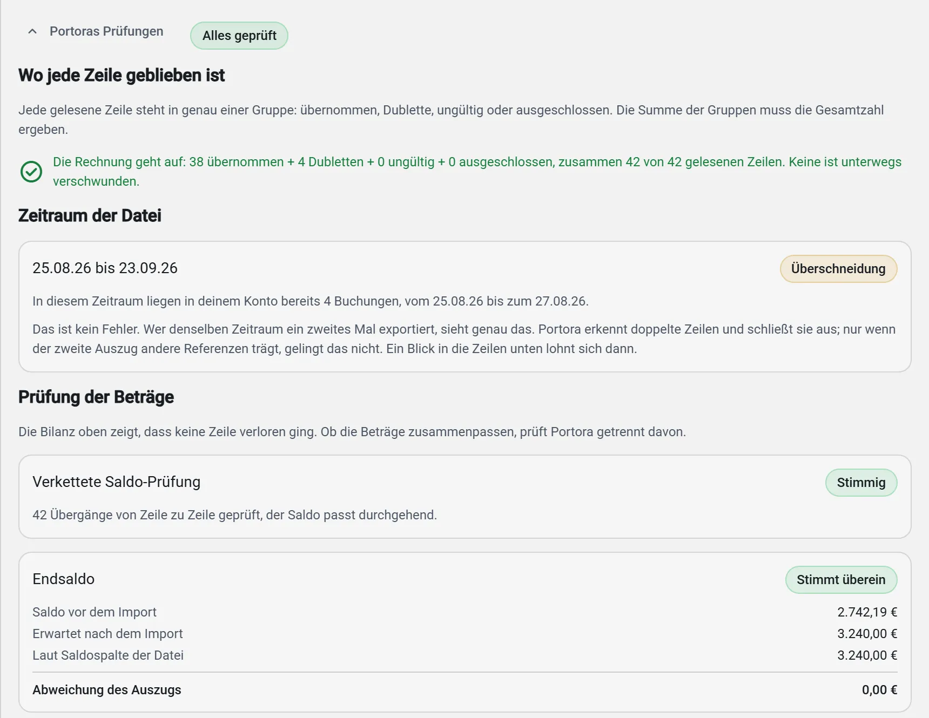Click the date range 25.08.26 bis 23.09.26

pos(105,268)
